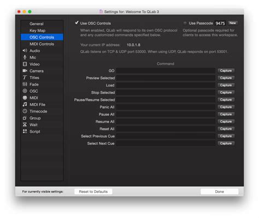
Task: Open the MIDI Controls section
Action: pyautogui.click(x=42, y=44)
